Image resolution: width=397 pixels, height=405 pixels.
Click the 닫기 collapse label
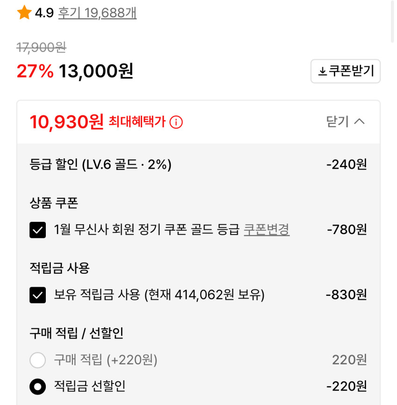click(337, 122)
